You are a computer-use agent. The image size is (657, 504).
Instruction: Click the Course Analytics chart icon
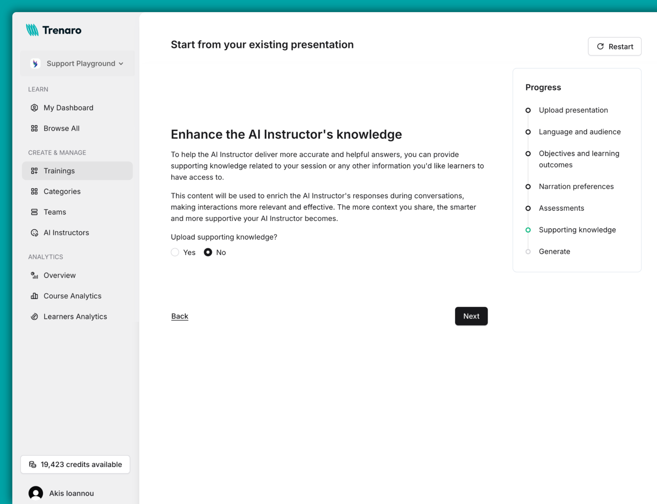click(x=34, y=296)
